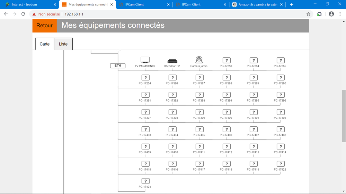Click the PC-17422 device icon

[x=281, y=164]
